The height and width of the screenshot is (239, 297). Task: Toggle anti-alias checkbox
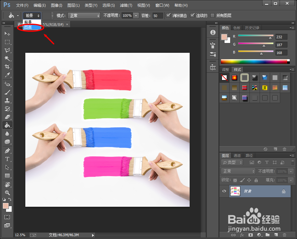168,15
